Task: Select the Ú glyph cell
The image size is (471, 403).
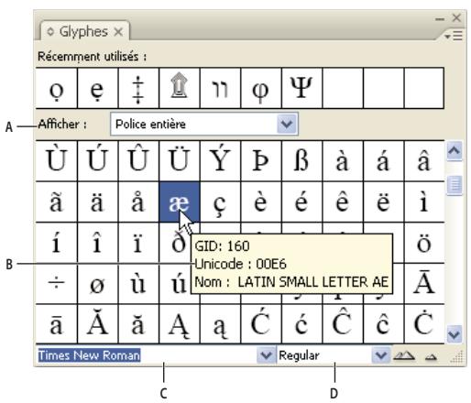Action: (x=98, y=161)
